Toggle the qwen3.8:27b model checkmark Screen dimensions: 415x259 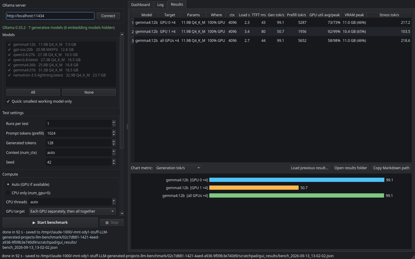point(9,55)
